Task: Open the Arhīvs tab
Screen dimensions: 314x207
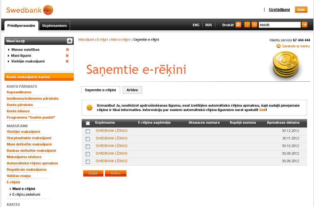Action: coord(132,90)
